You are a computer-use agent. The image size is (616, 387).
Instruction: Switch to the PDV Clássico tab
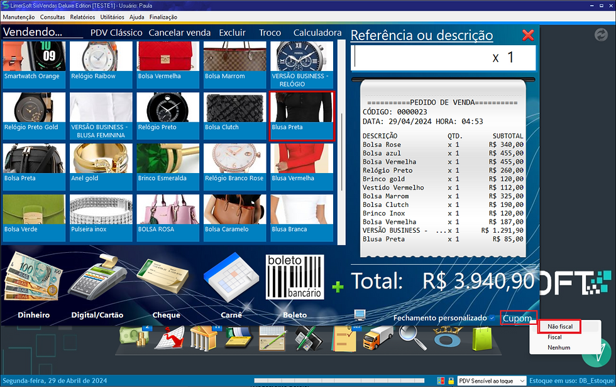pyautogui.click(x=115, y=32)
